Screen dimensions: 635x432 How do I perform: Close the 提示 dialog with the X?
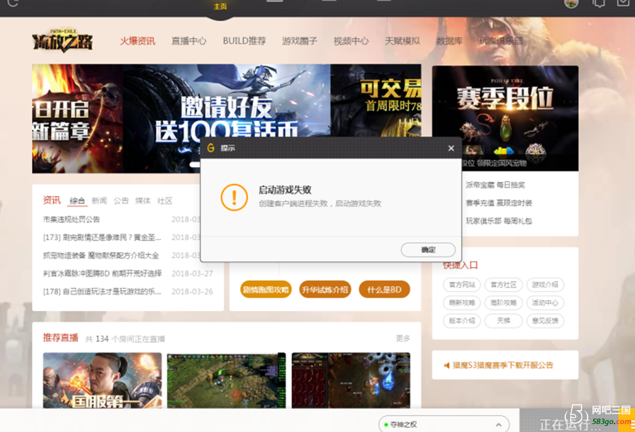[x=451, y=148]
